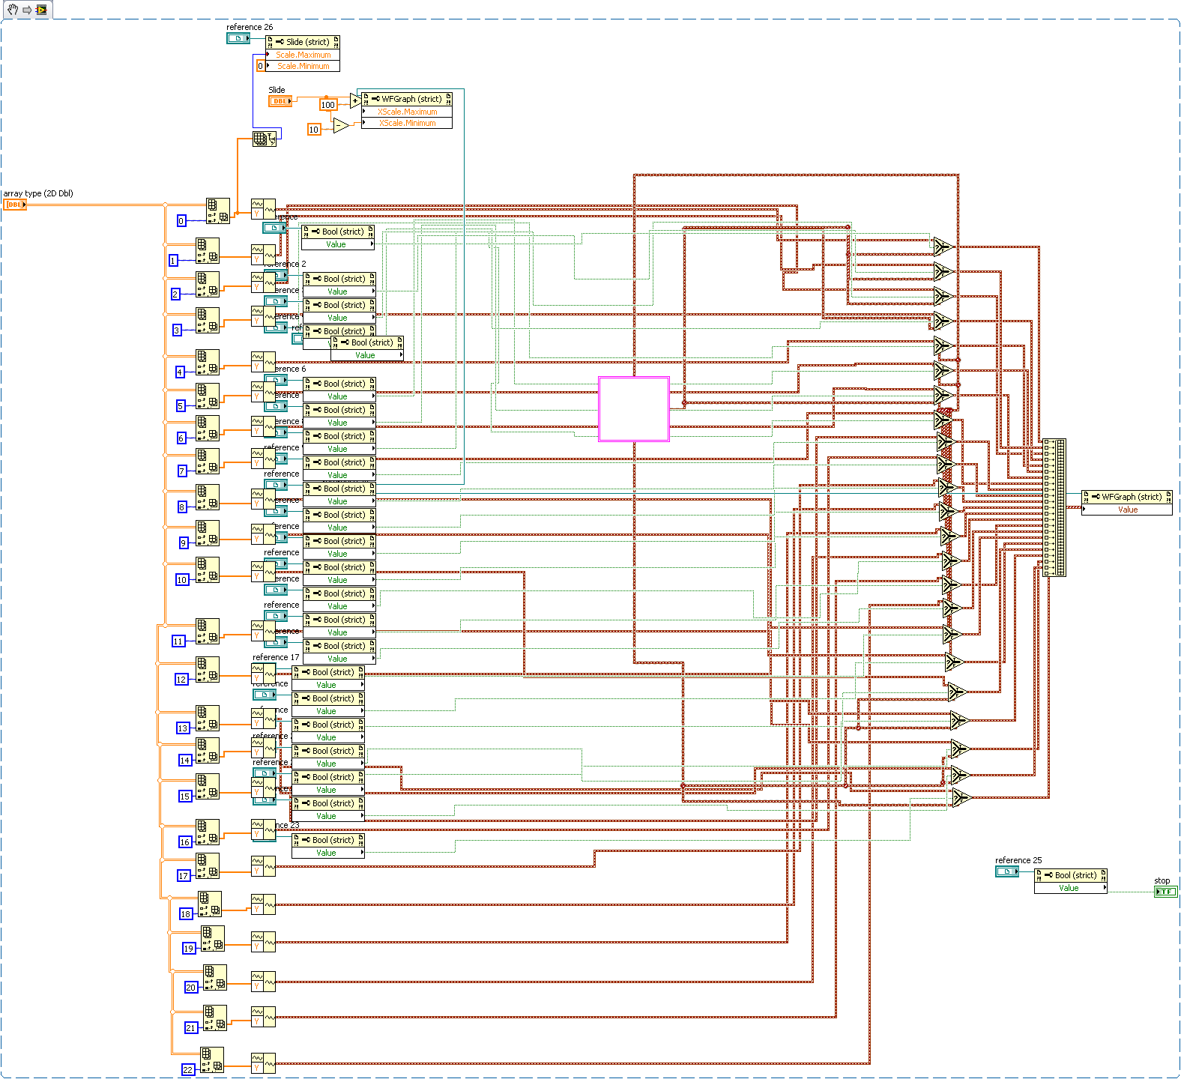Viewport: 1181px width, 1079px height.
Task: Select Index Array node wired to constant 13
Action: pos(208,719)
